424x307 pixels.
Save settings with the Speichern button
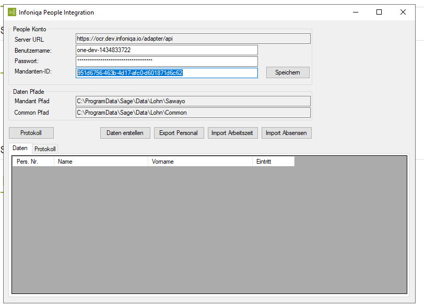(x=288, y=72)
